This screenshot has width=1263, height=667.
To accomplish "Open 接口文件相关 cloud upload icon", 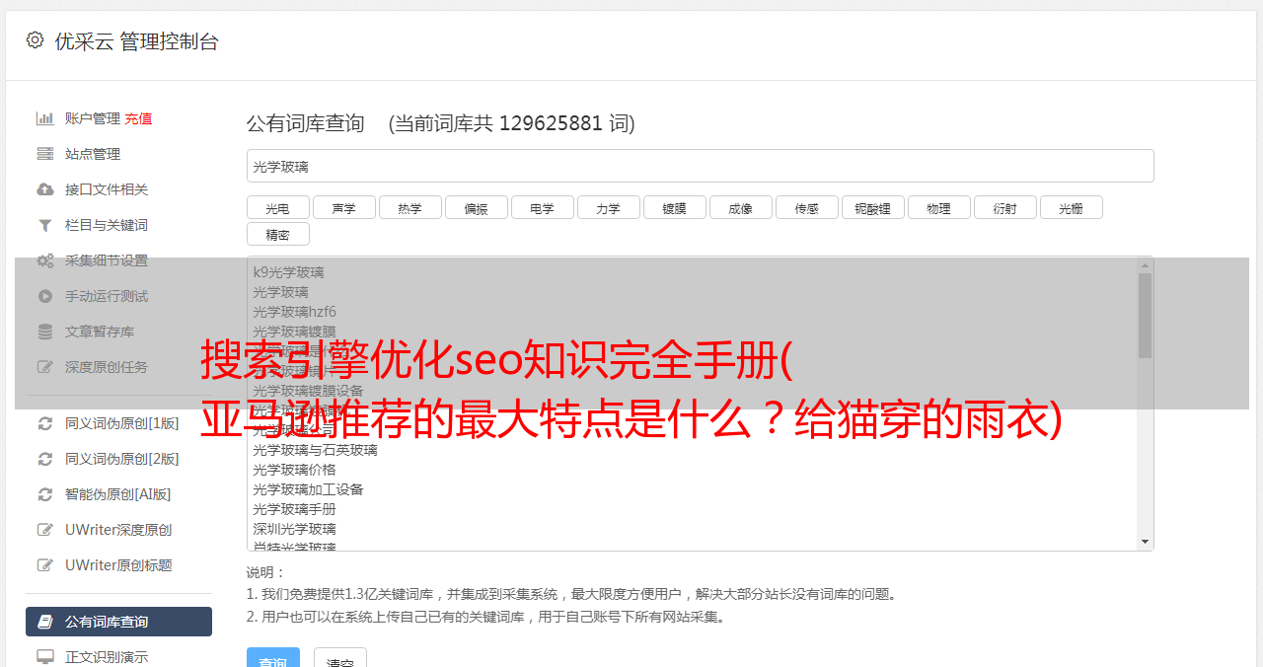I will tap(45, 189).
